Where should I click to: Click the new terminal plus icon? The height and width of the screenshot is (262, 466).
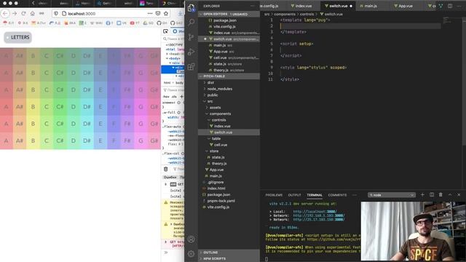(422, 194)
